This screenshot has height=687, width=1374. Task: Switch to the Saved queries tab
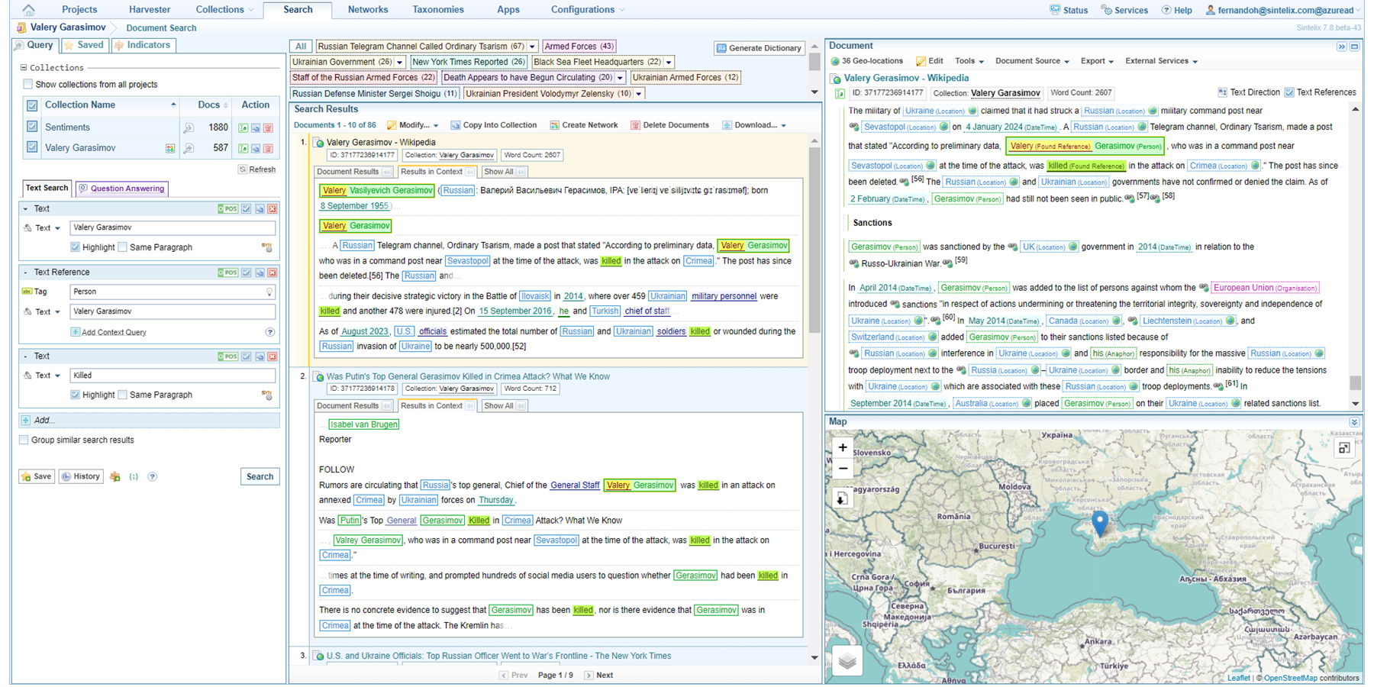84,45
